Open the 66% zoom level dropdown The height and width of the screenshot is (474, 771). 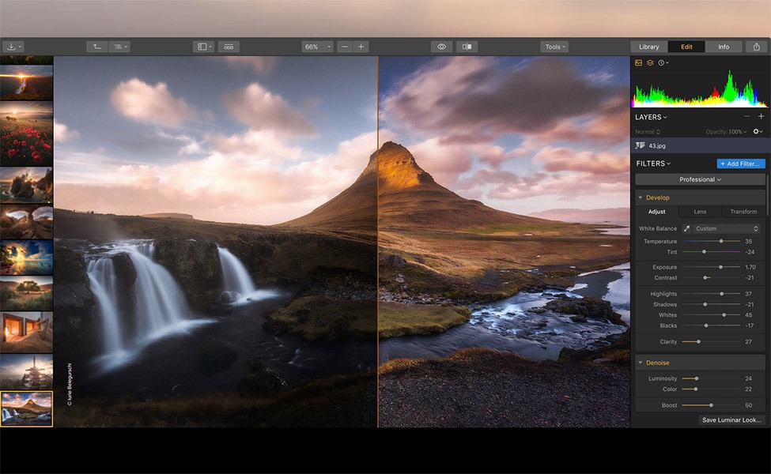point(317,47)
